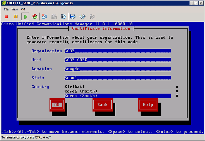The image size is (205, 141).
Task: Click the Suspend pause icon
Action: click(x=16, y=16)
